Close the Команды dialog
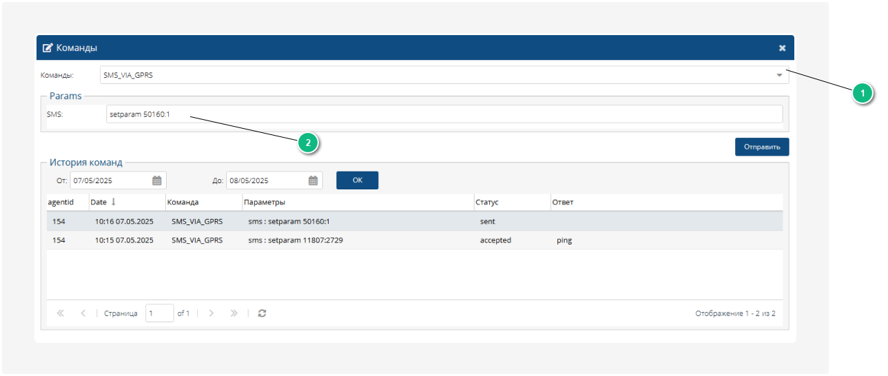 point(782,48)
